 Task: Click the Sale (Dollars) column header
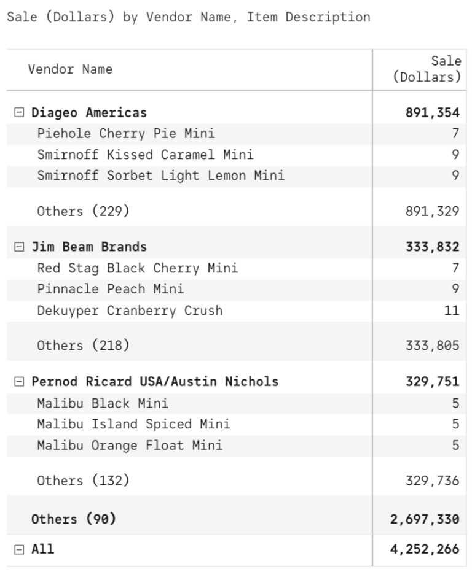click(427, 69)
